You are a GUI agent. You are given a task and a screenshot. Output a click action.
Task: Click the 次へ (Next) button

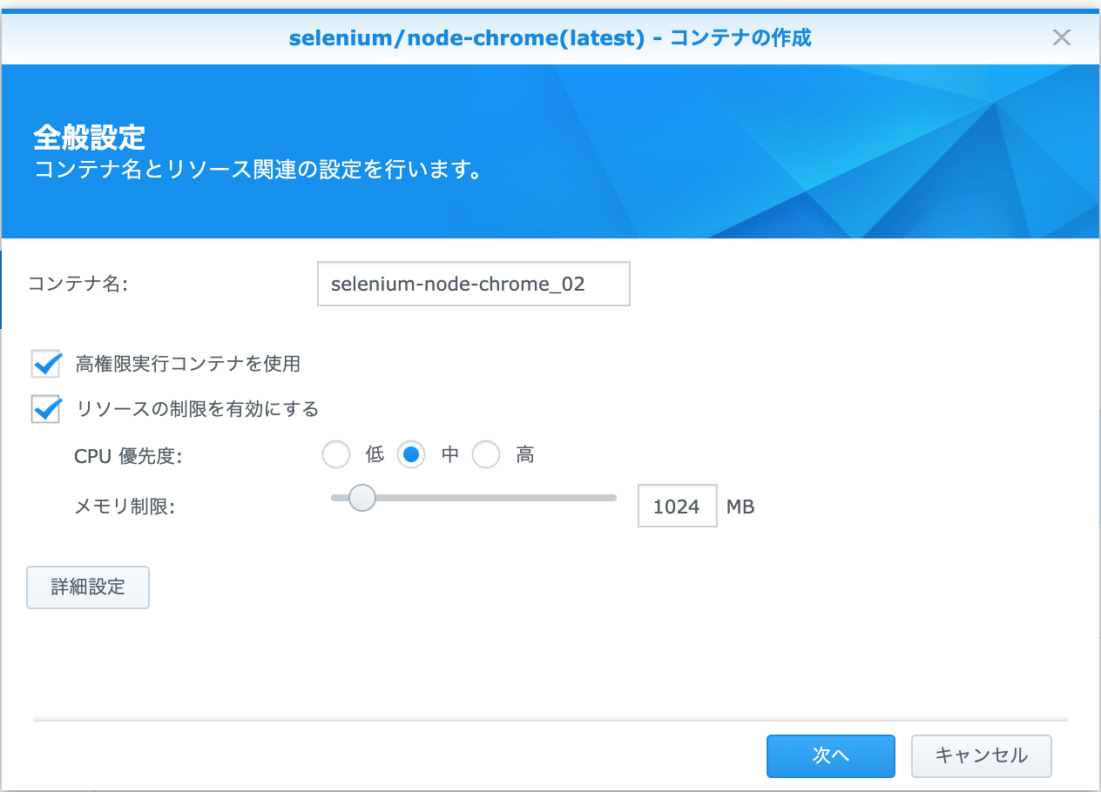click(x=830, y=756)
